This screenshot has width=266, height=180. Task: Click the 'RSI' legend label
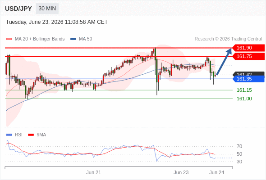tap(18, 135)
